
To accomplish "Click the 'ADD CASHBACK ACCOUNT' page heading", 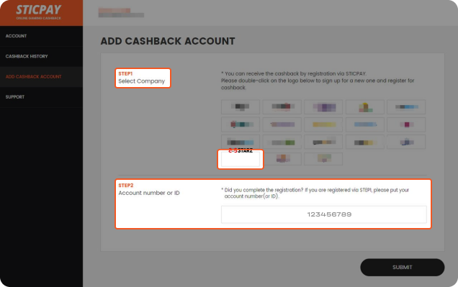I will (168, 41).
